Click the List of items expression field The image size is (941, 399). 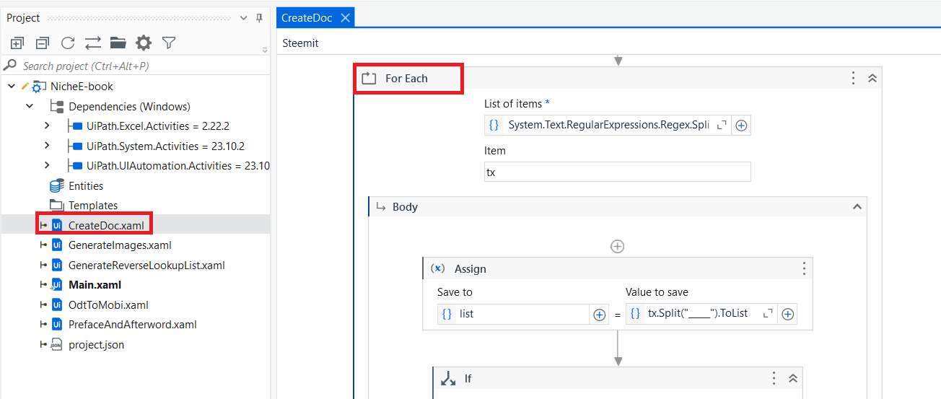coord(608,125)
